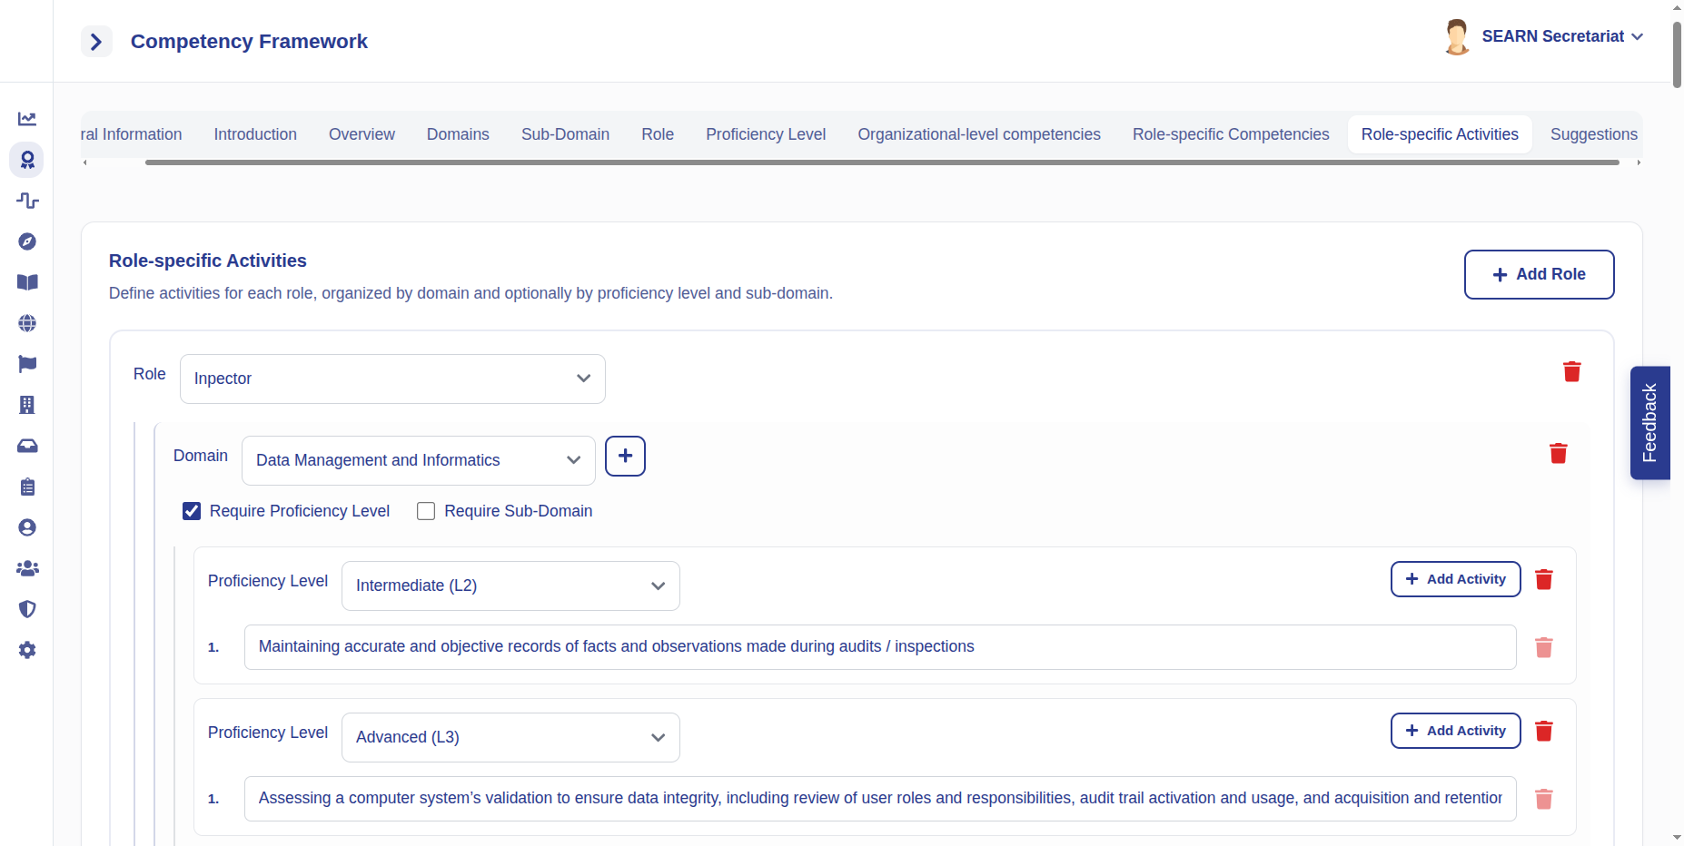1684x846 pixels.
Task: Open the building sidebar icon
Action: 27,405
